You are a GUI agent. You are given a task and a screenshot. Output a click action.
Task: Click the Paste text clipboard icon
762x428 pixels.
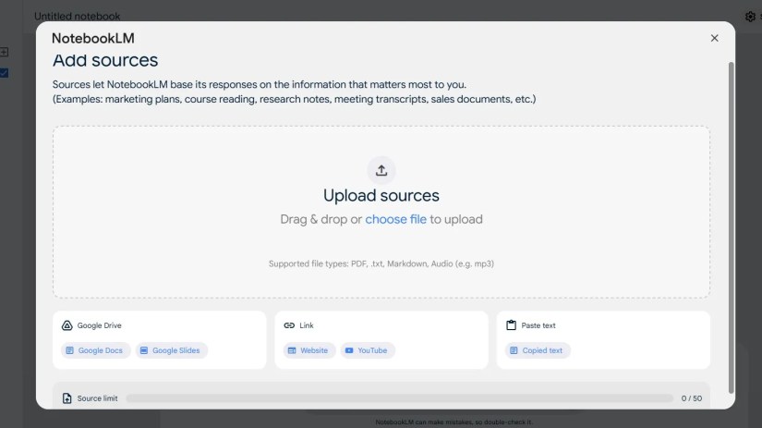pyautogui.click(x=512, y=324)
